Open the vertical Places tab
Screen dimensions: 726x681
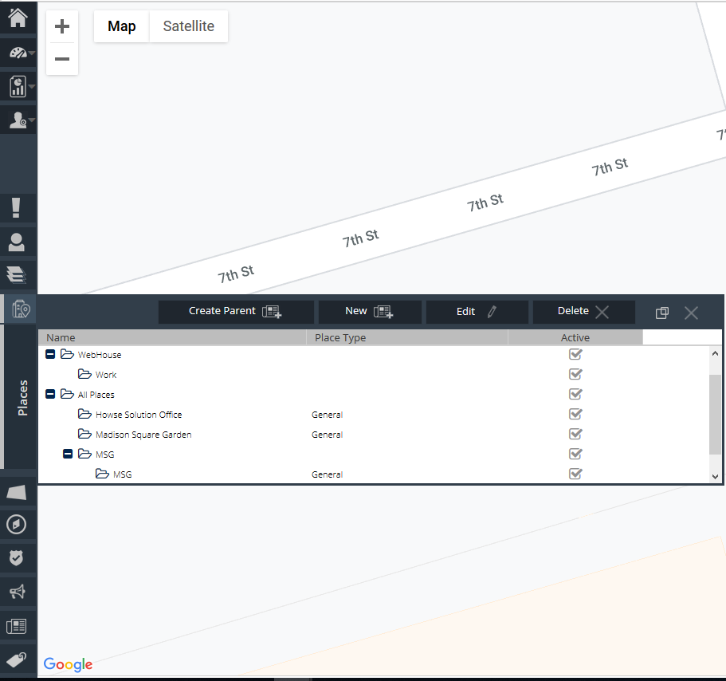22,397
